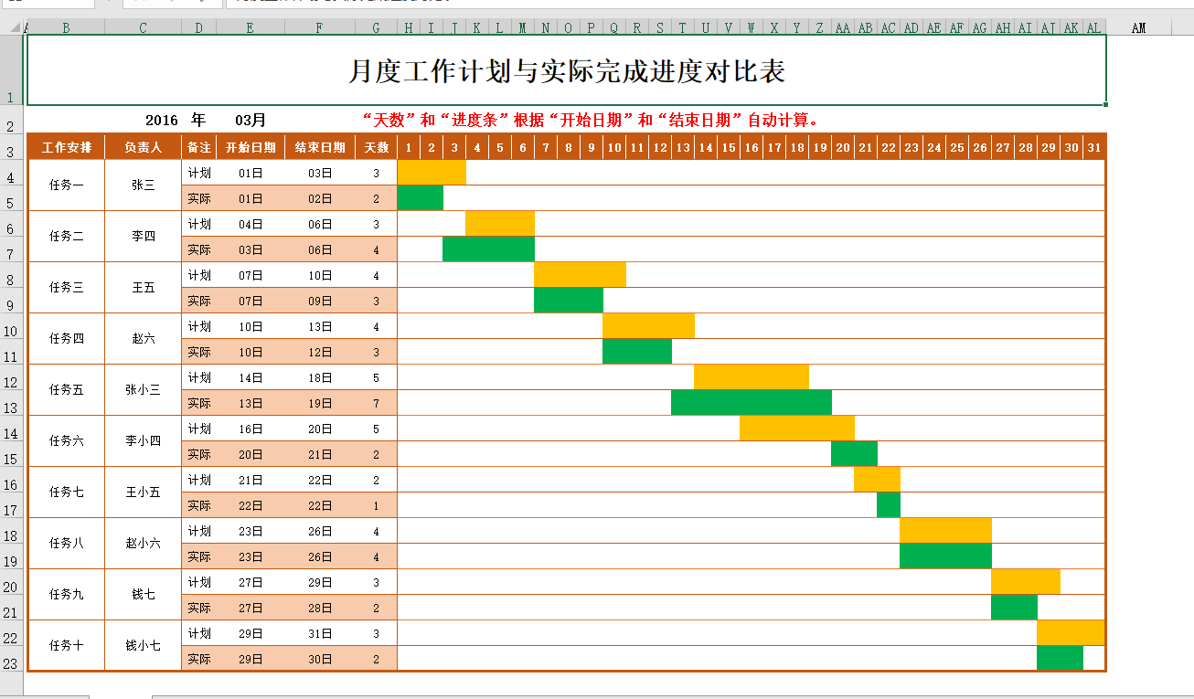Screen dimensions: 1194x699
Task: Select row 23 header
Action: [x=12, y=659]
